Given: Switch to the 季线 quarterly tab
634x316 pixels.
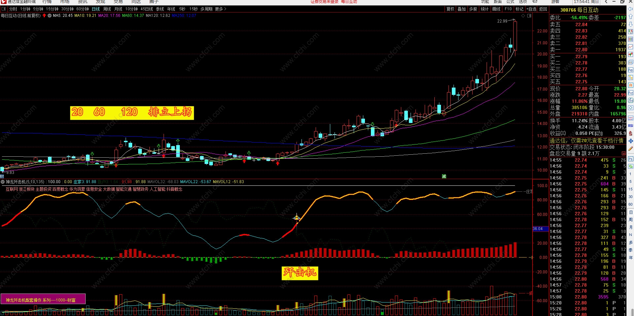Looking at the screenshot, I should point(160,9).
